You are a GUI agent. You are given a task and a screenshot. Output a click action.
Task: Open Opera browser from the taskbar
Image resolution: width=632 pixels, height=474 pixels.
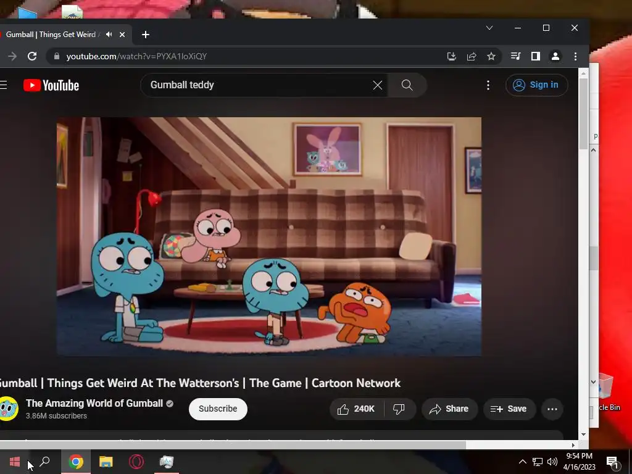(136, 462)
